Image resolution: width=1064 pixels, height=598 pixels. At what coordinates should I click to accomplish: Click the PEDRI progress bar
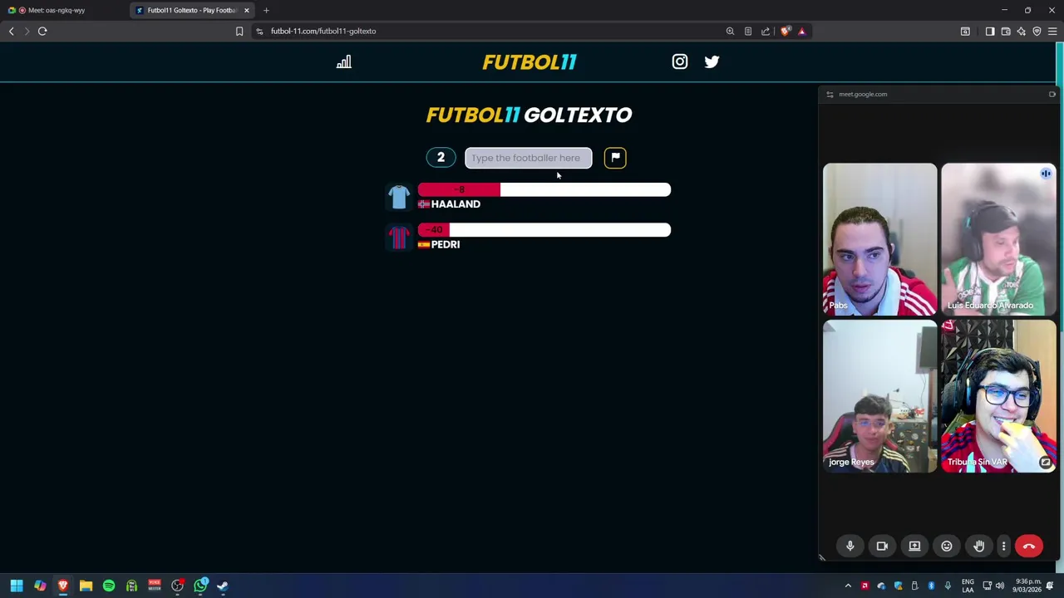tap(544, 230)
